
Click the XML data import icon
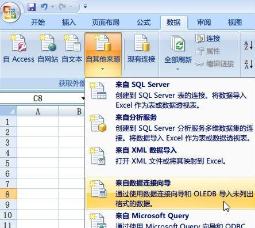(98, 156)
